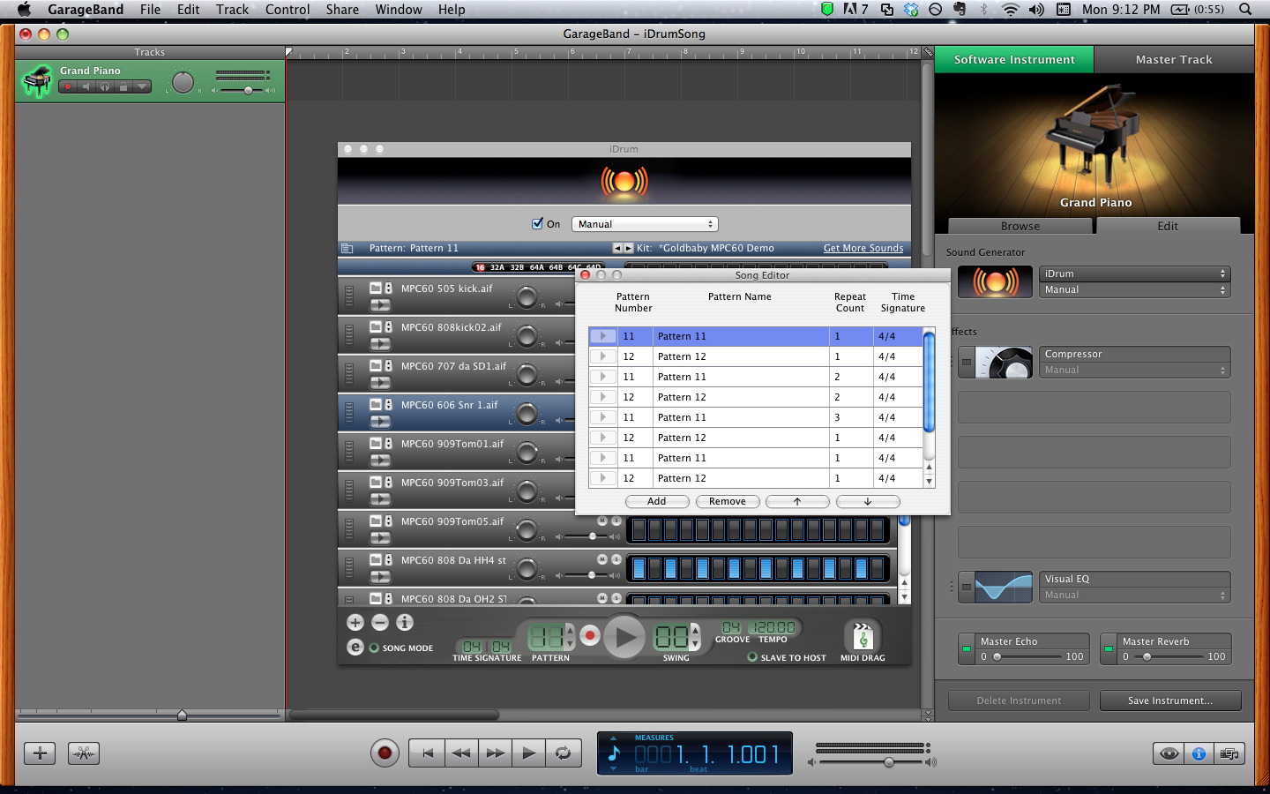This screenshot has height=794, width=1270.
Task: Open the iDrum sound generator dropdown
Action: click(1134, 273)
